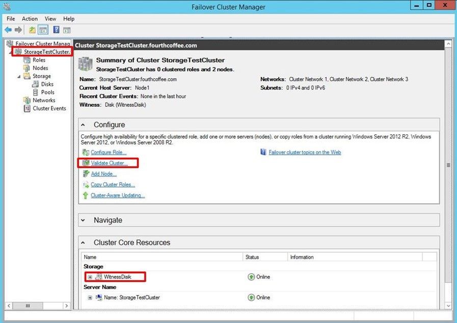Image resolution: width=457 pixels, height=323 pixels.
Task: Select Roles in the tree
Action: point(39,60)
